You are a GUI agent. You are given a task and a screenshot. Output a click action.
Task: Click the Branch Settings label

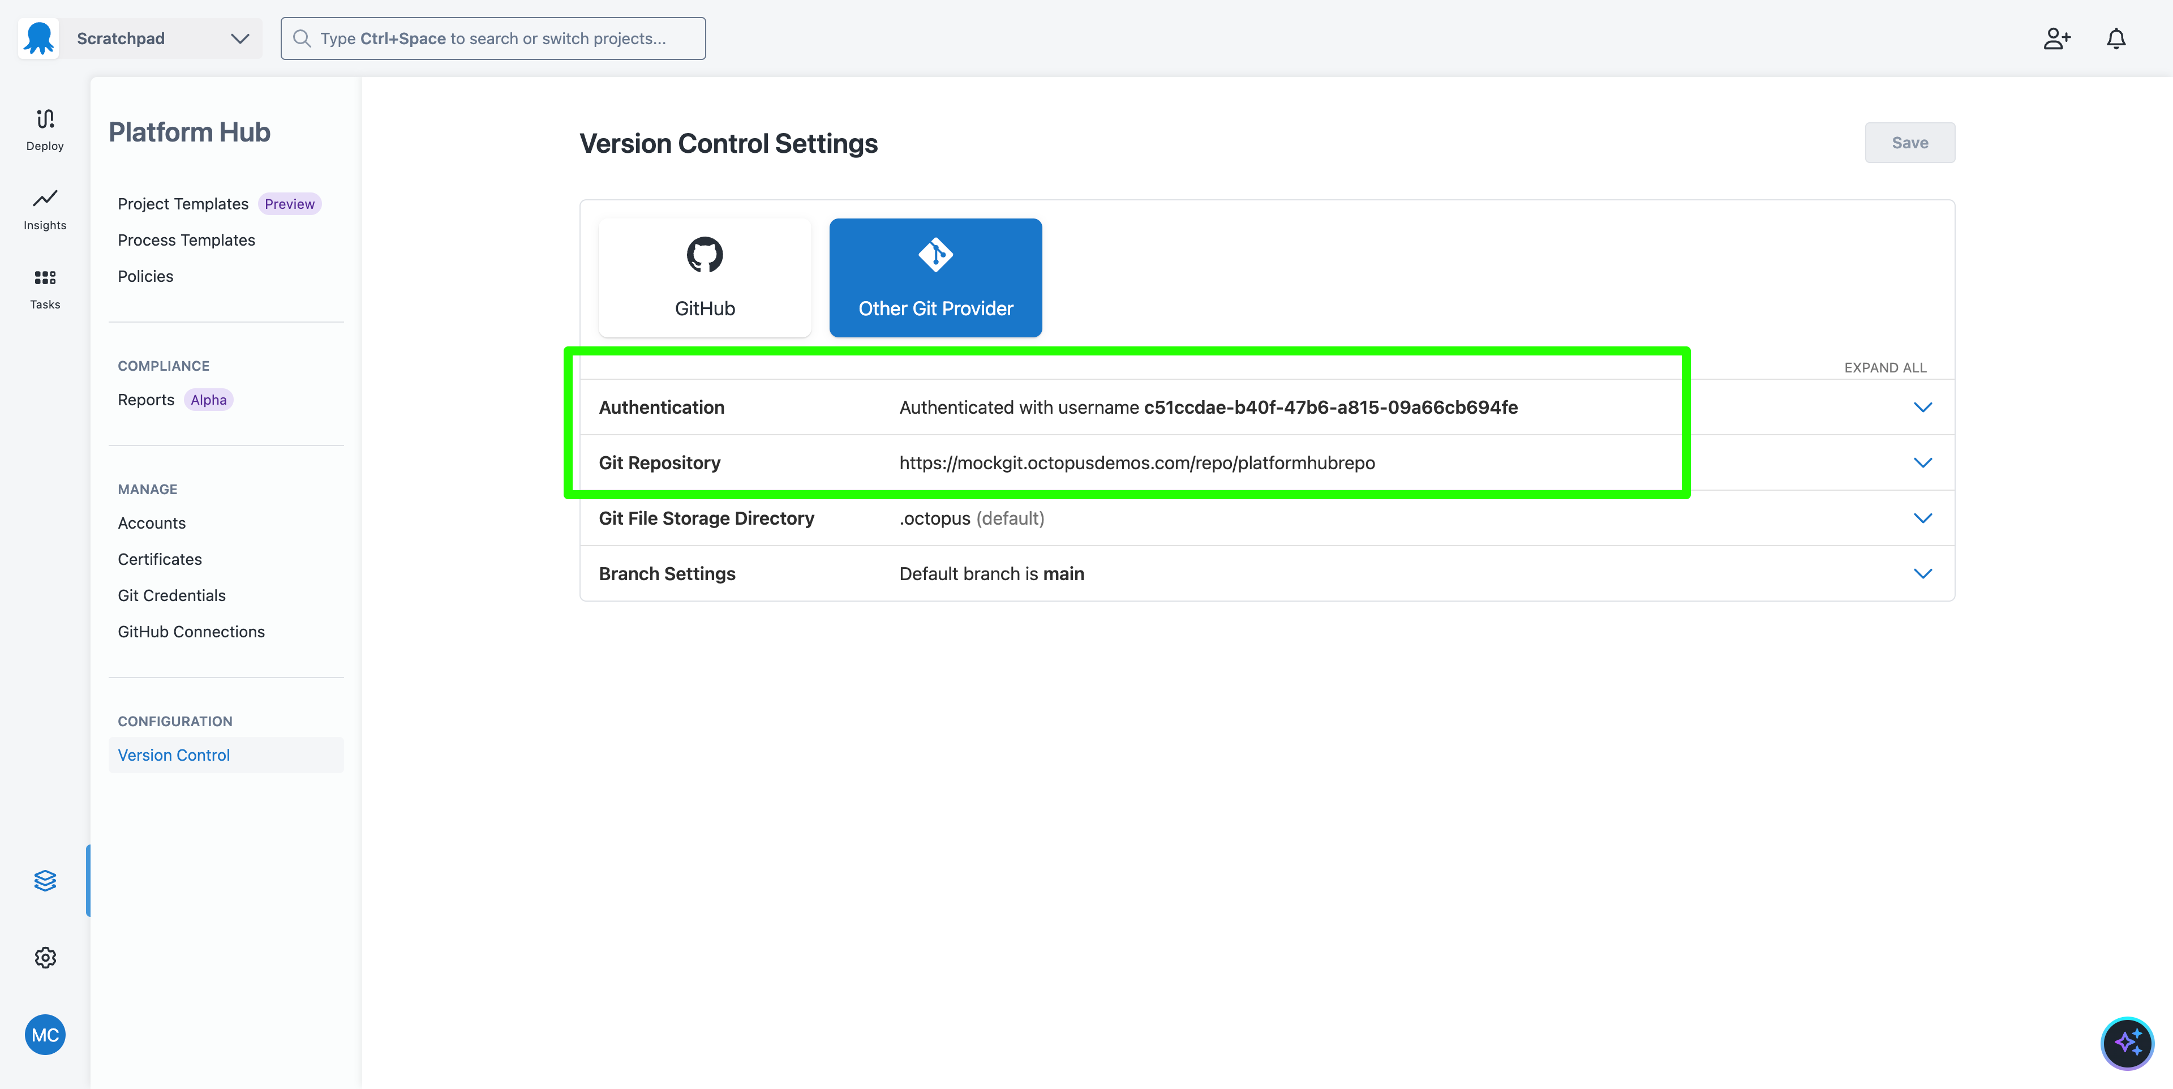(667, 573)
